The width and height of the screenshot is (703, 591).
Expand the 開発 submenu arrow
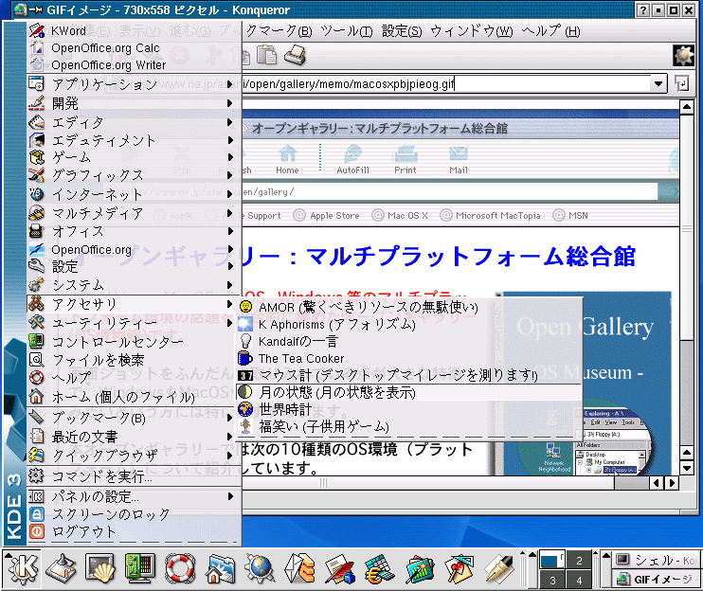[230, 103]
